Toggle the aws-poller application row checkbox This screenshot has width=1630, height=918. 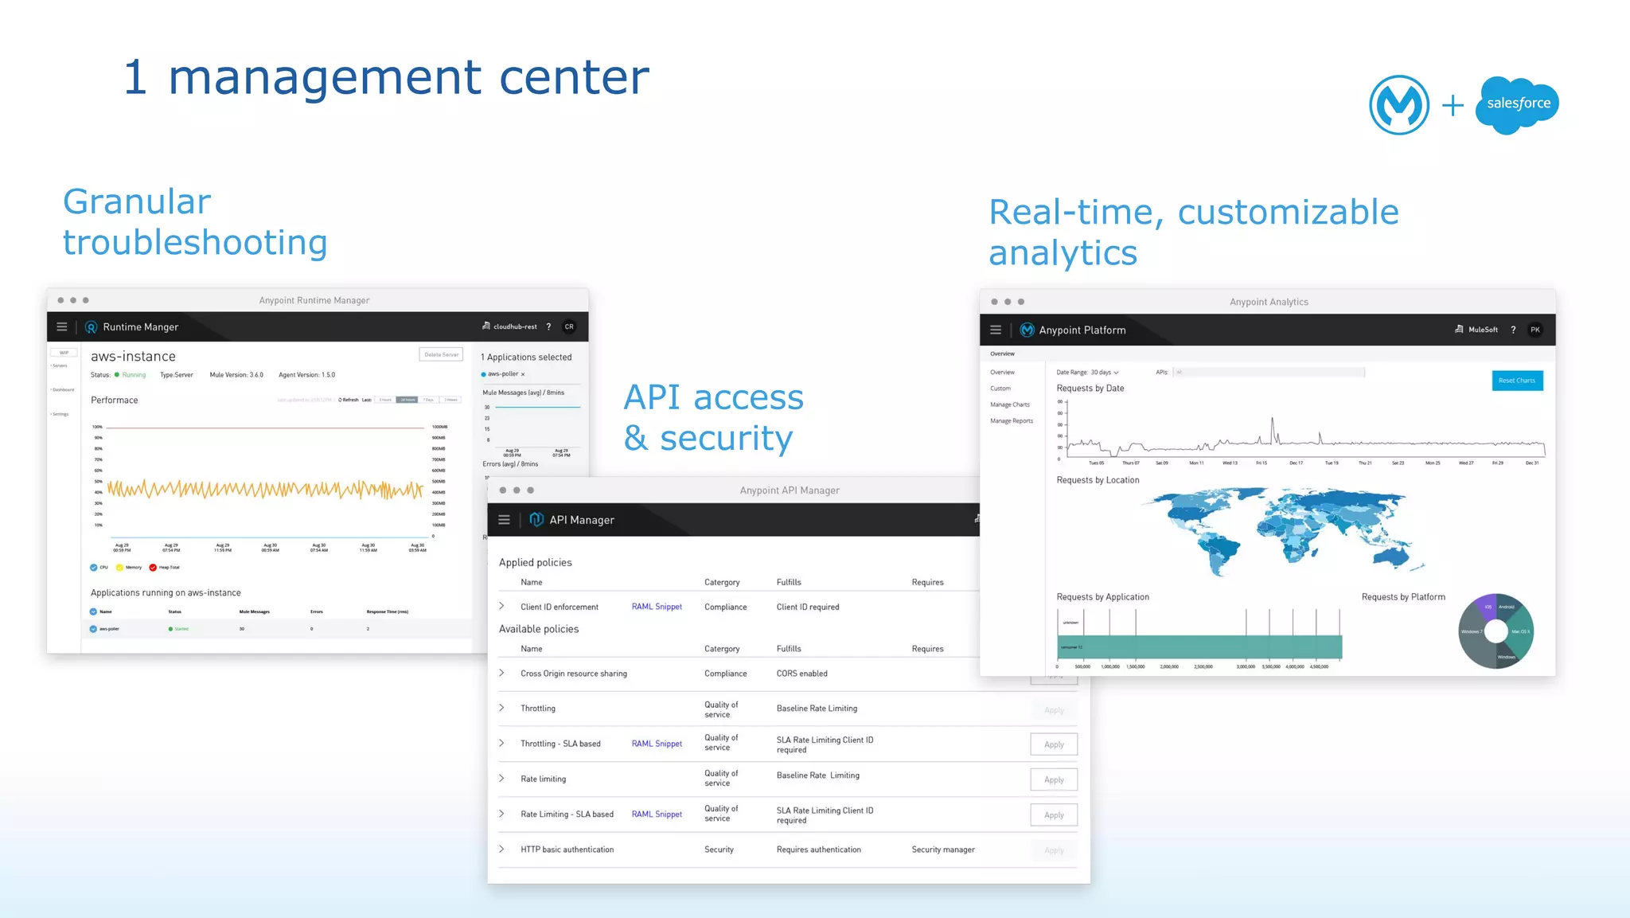tap(93, 629)
